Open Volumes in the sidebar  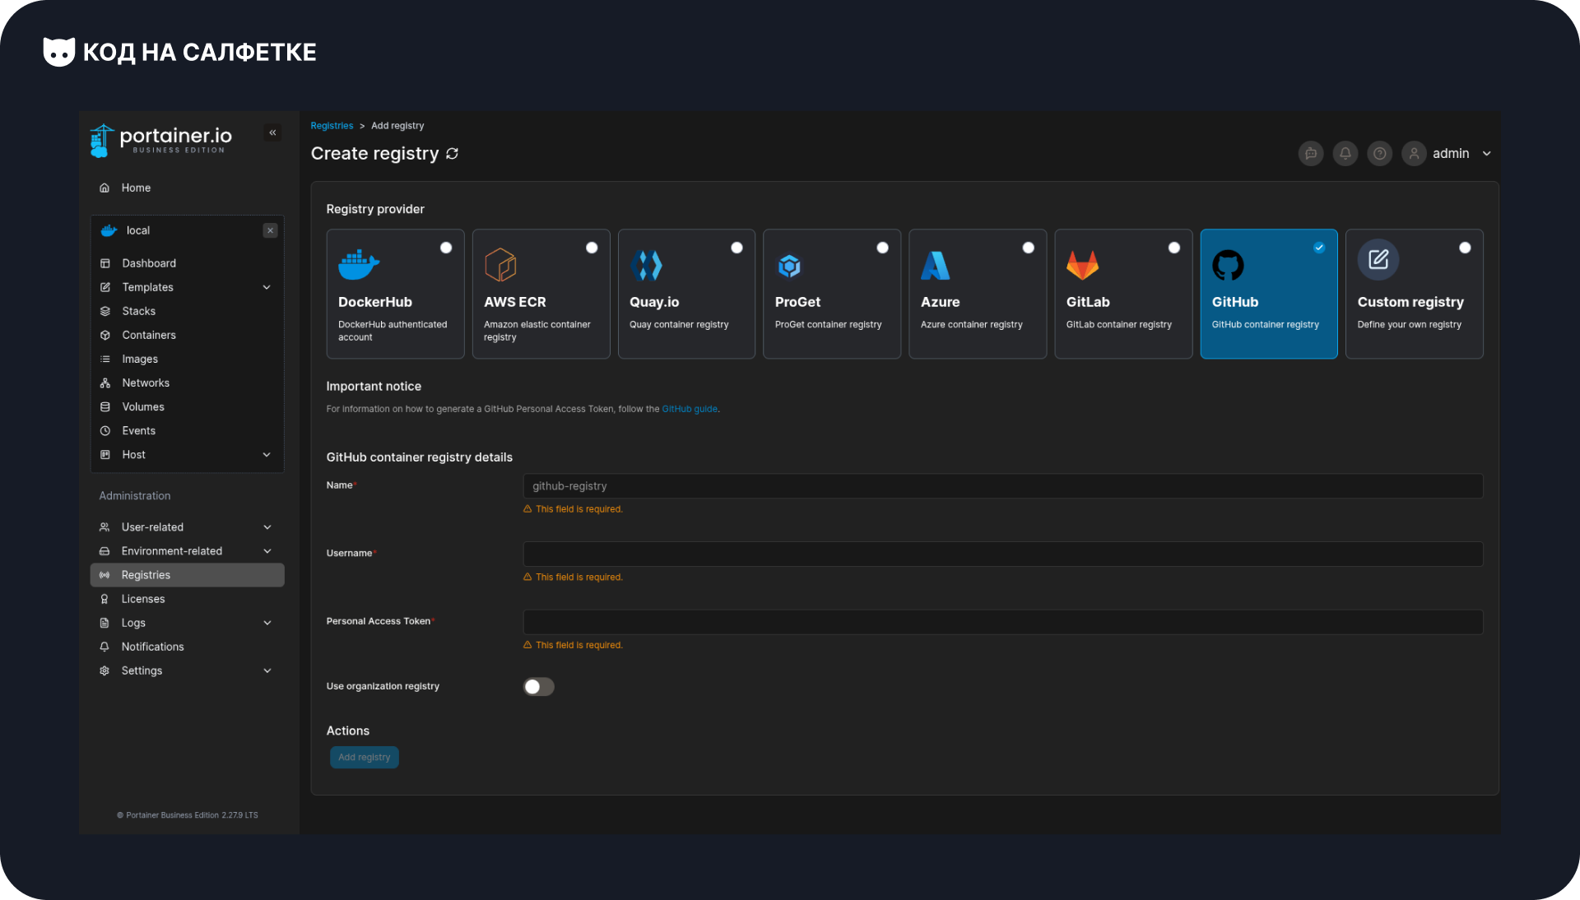pos(187,406)
